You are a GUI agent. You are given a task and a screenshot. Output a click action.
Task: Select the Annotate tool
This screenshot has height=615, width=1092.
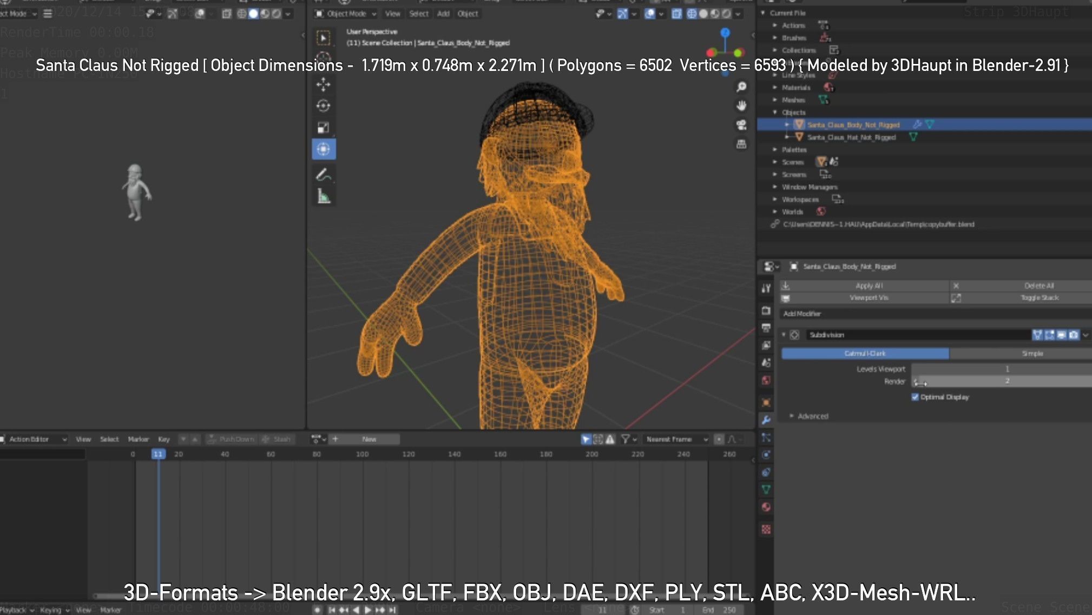(x=324, y=175)
